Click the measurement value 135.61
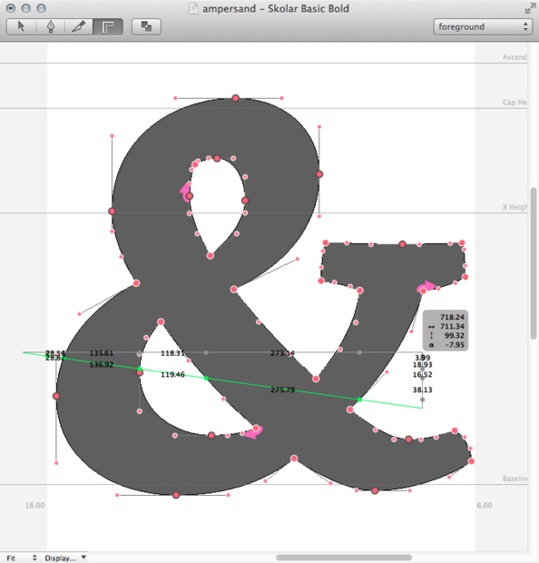This screenshot has width=539, height=563. (102, 353)
